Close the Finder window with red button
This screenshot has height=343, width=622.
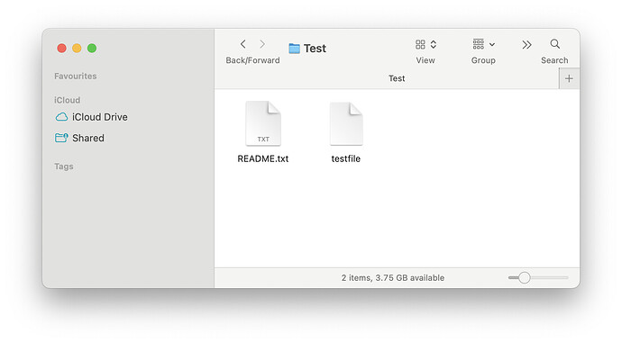tap(62, 49)
